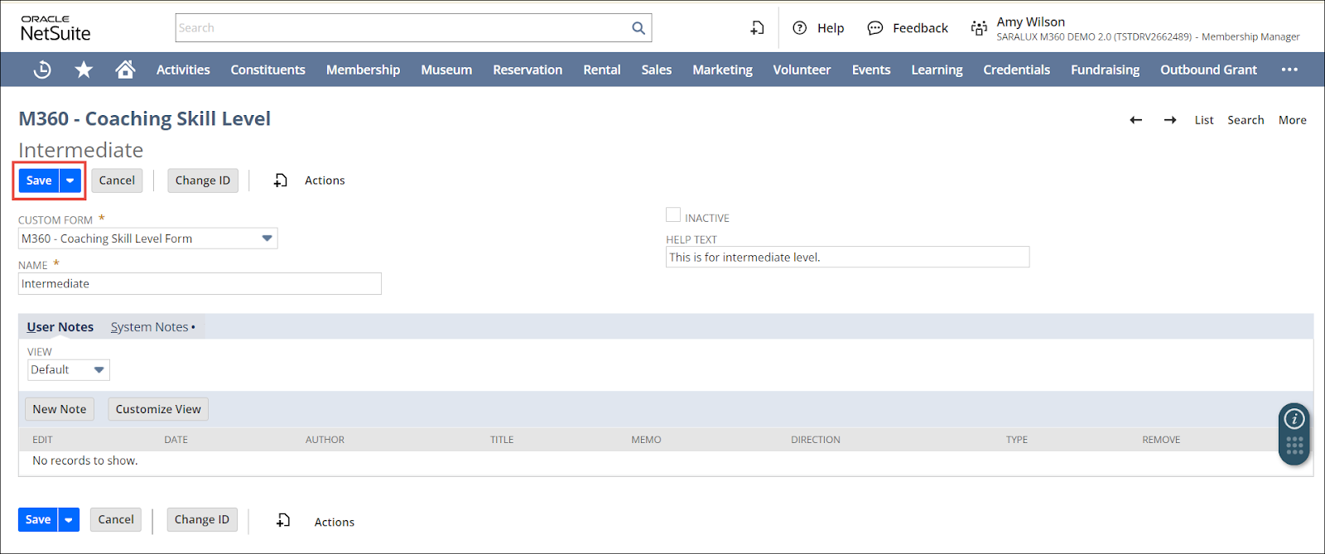
Task: Open the Feedback speech bubble icon
Action: 875,28
